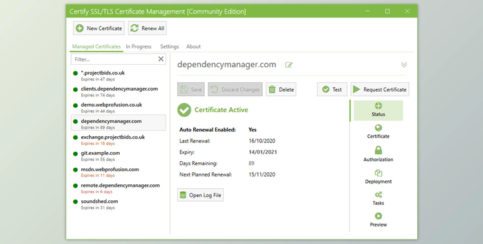Screen dimensions: 483x244
Task: Select msdn.webprofusion.com certificate
Action: 118,172
